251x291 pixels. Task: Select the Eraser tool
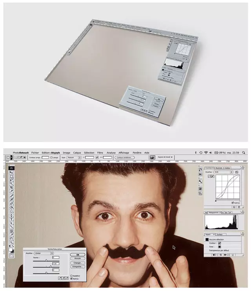pos(11,204)
